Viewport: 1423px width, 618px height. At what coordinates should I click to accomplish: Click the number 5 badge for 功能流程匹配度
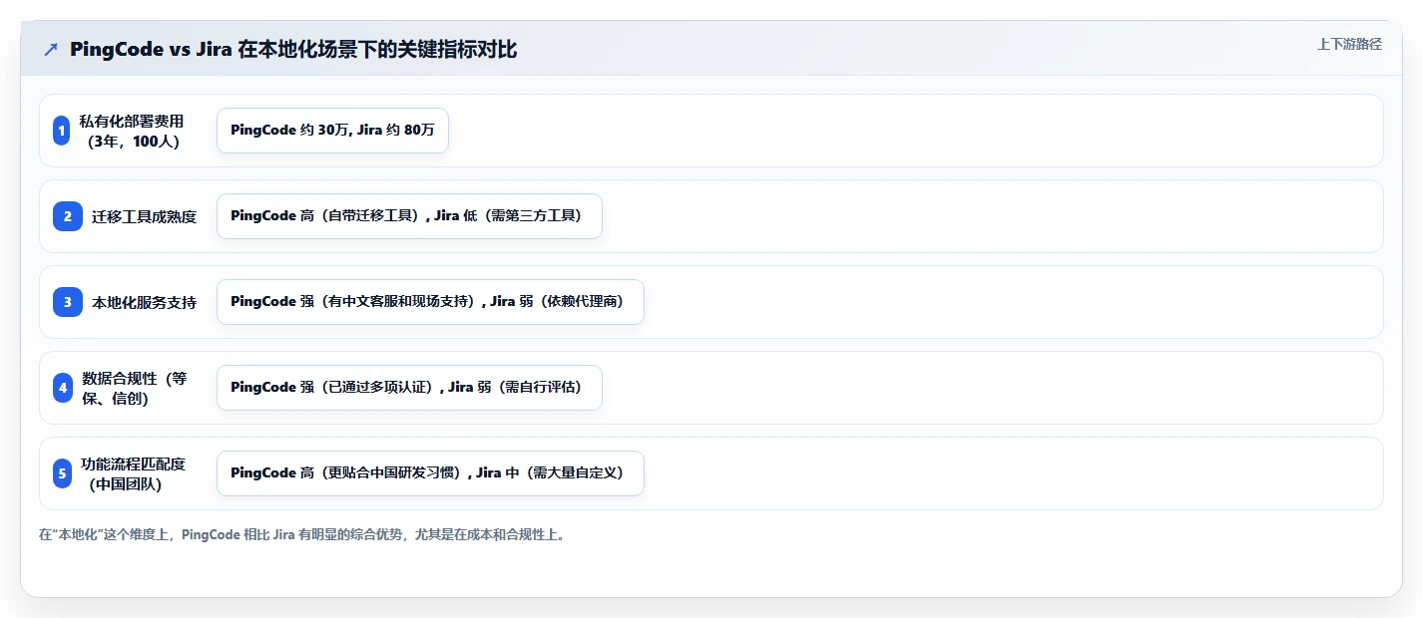click(62, 473)
